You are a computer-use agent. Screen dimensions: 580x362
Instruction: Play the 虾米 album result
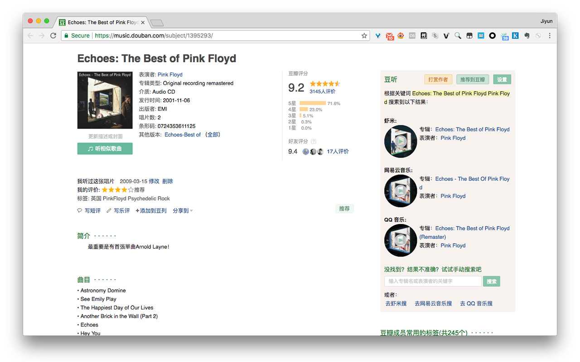401,141
